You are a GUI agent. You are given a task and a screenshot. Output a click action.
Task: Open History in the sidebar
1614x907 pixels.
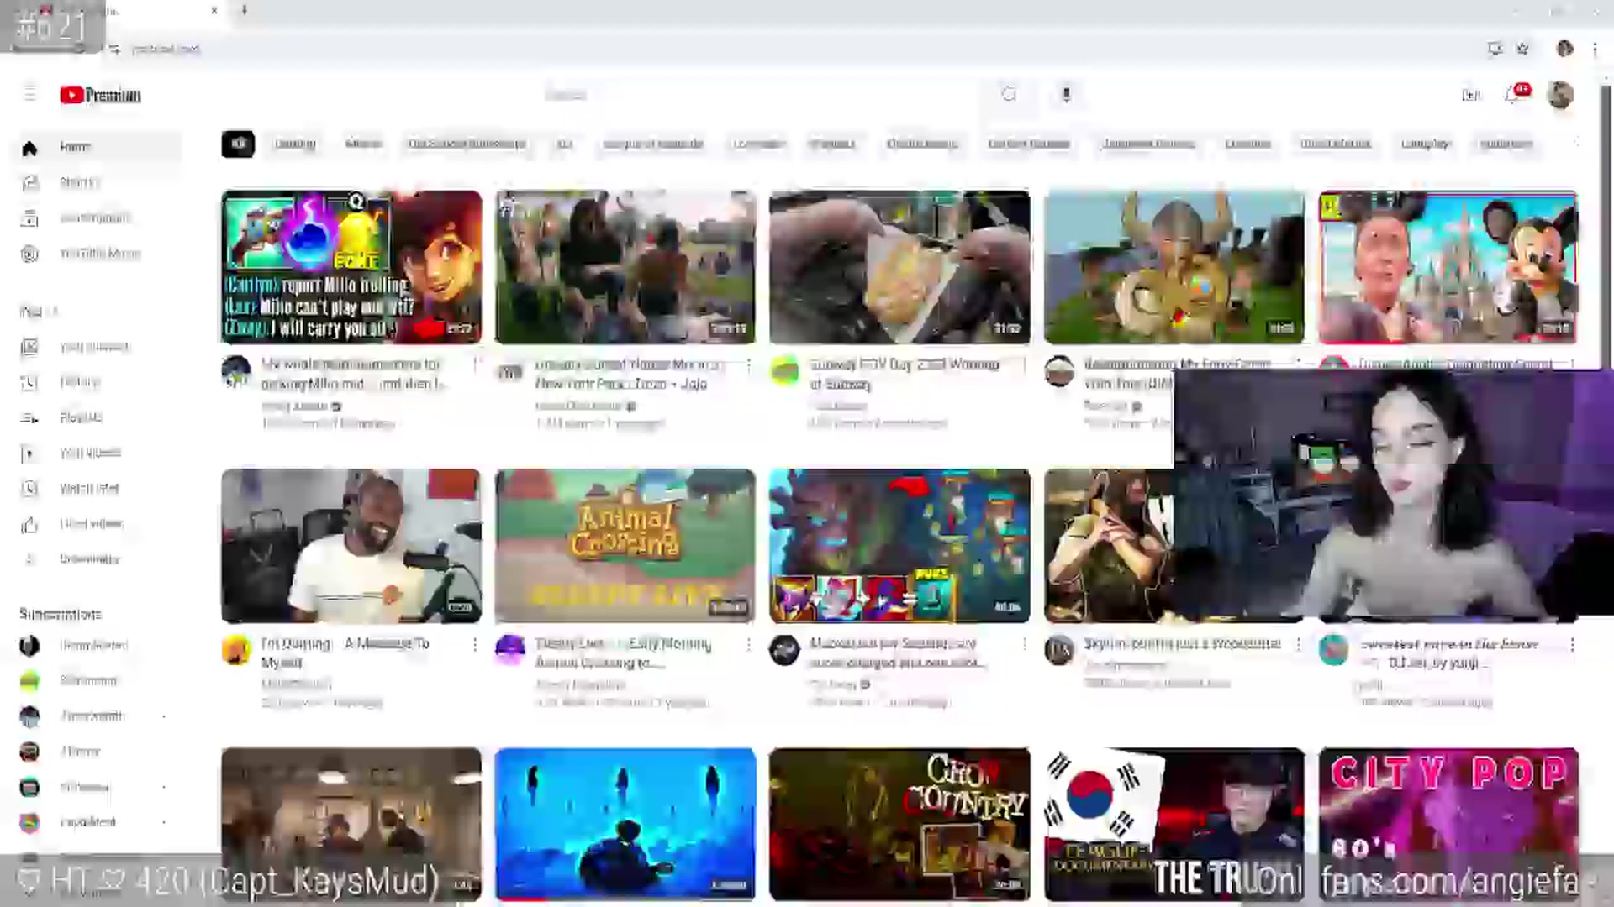[x=99, y=382]
